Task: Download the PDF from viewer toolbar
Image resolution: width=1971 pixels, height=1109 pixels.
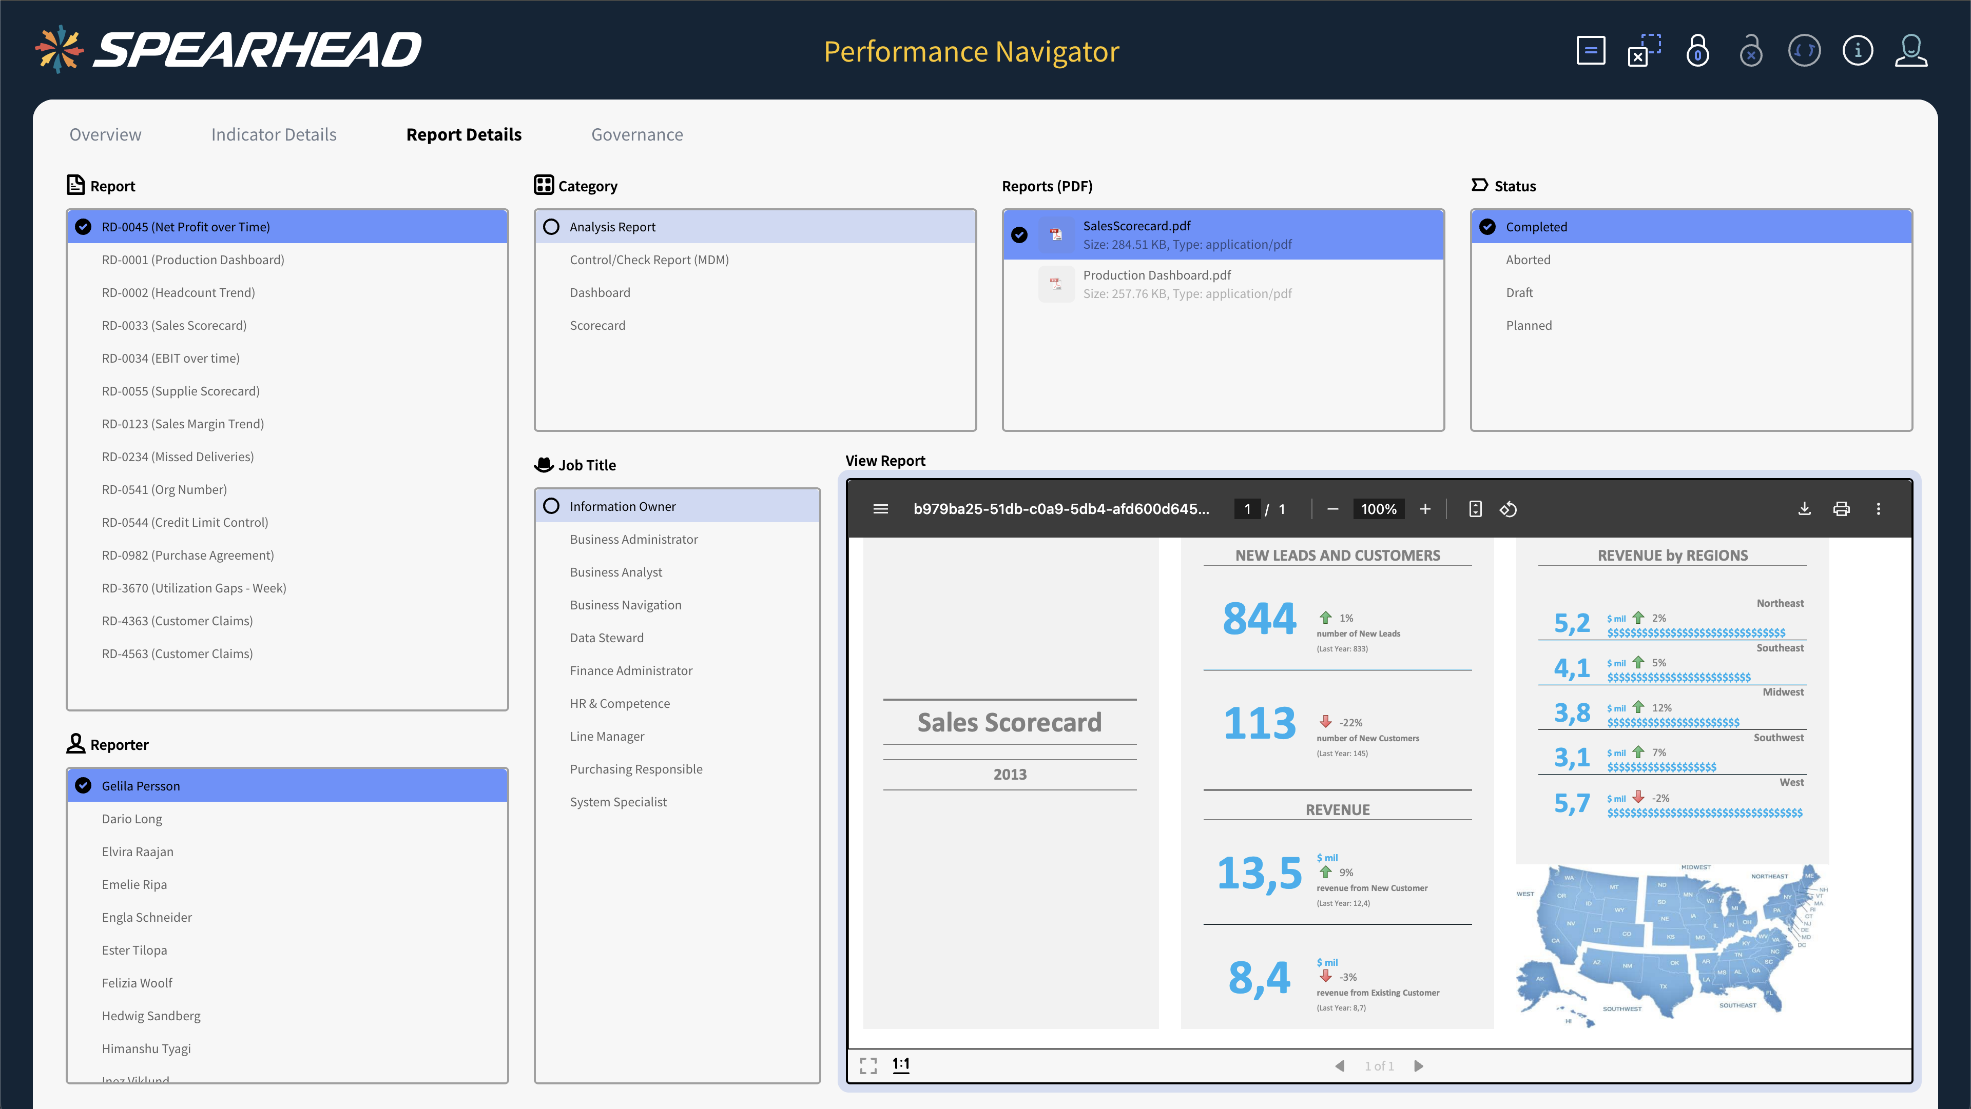Action: pos(1804,509)
